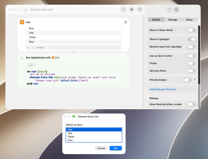Select the sidebar vertical scrollbar
This screenshot has width=208, height=159.
[x=199, y=55]
